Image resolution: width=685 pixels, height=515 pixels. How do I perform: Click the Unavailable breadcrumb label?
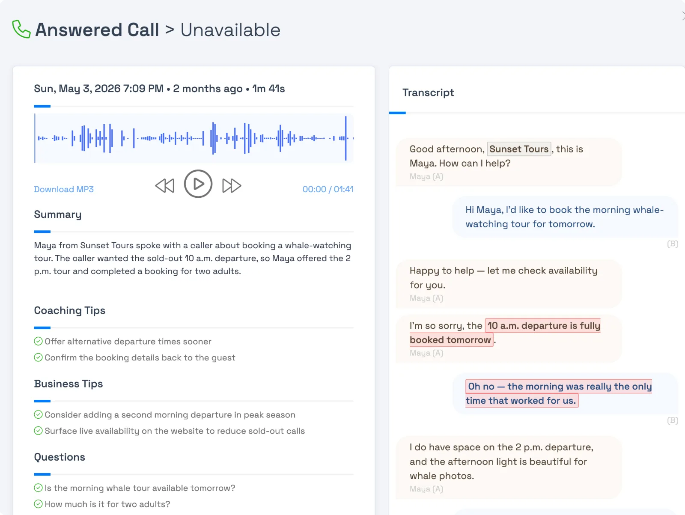[x=230, y=30]
